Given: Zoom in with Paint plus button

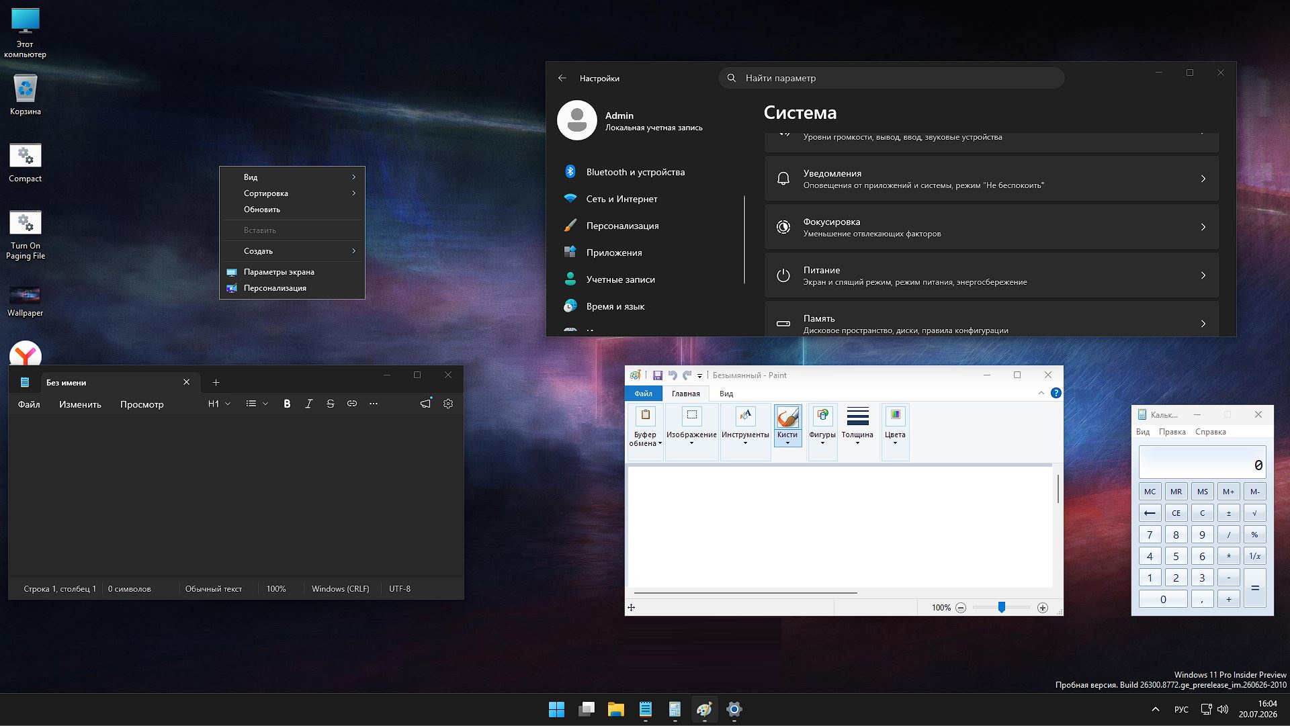Looking at the screenshot, I should point(1043,608).
